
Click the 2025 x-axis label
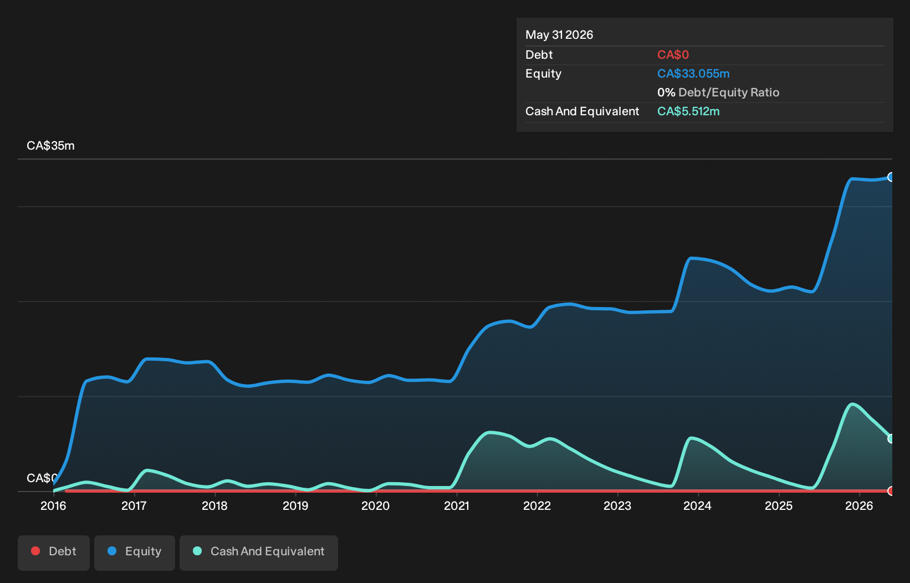779,505
